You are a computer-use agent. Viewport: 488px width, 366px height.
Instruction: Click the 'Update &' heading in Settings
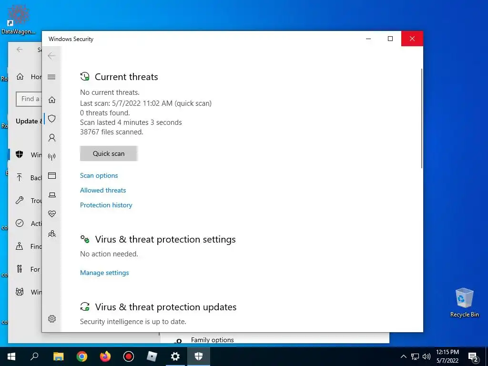29,121
